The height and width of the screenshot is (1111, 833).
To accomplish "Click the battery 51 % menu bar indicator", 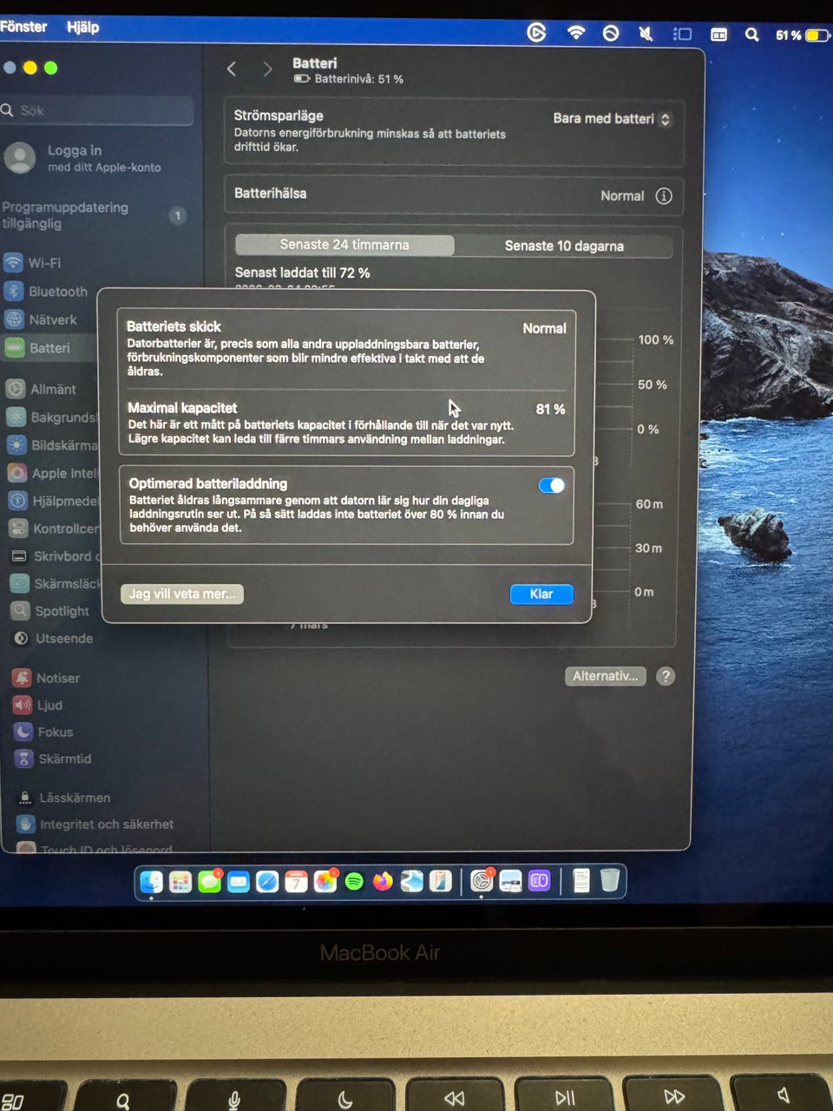I will click(x=802, y=36).
